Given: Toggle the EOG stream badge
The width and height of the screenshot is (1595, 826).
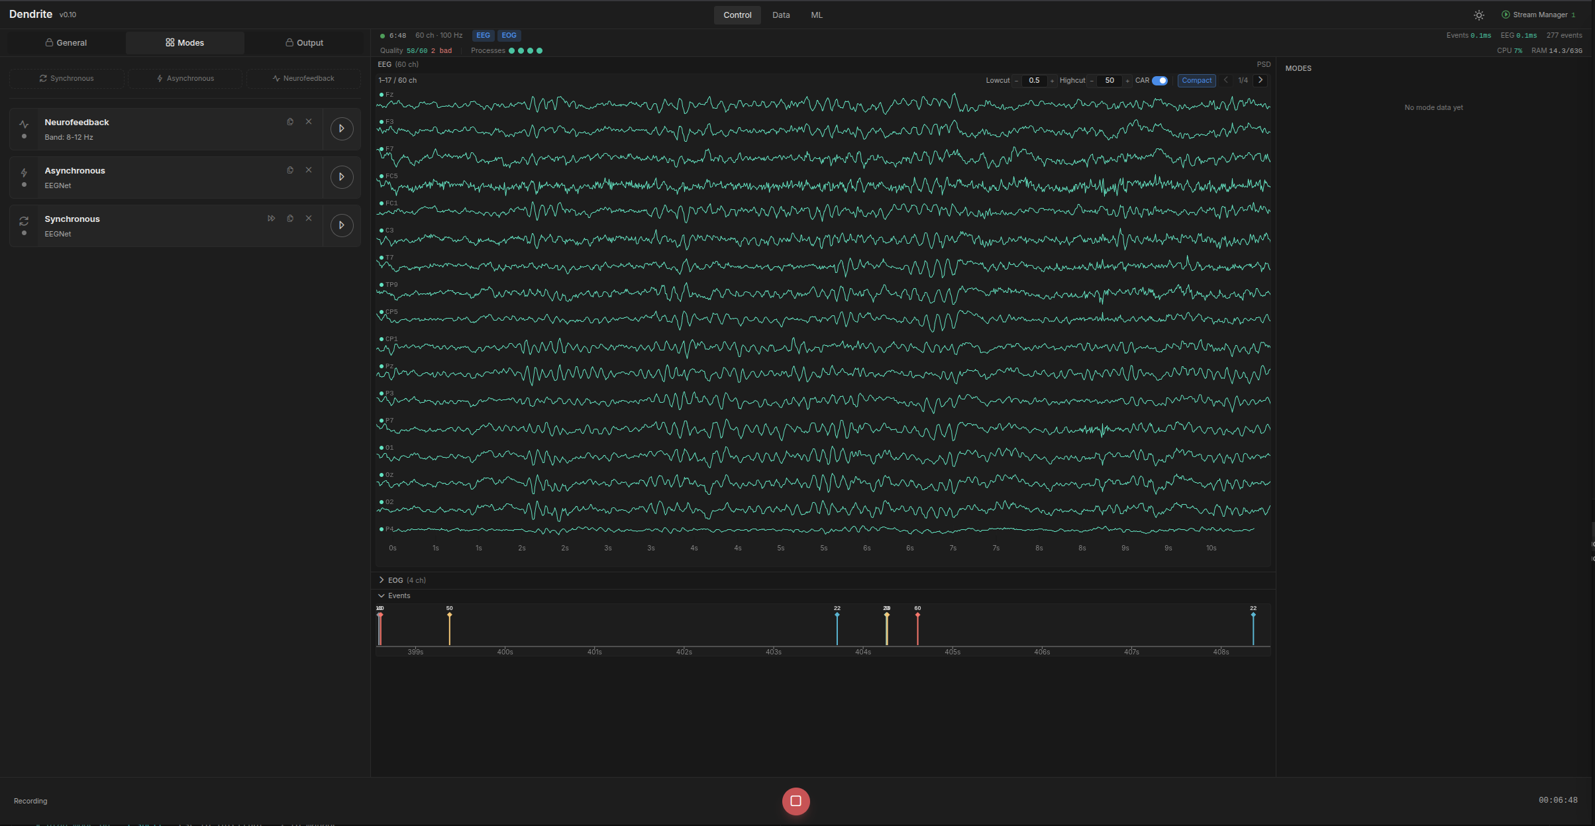Looking at the screenshot, I should tap(509, 36).
